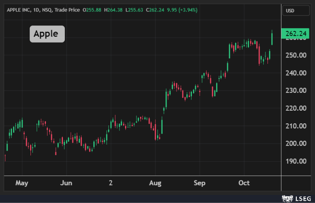Click the Apple label box
Image resolution: width=315 pixels, height=203 pixels.
[x=47, y=34]
